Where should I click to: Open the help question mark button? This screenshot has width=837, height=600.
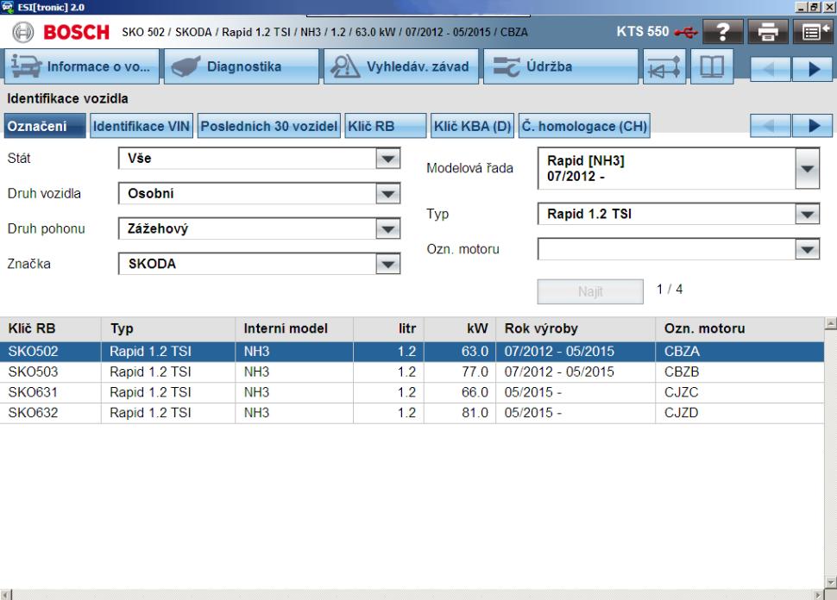(x=723, y=32)
